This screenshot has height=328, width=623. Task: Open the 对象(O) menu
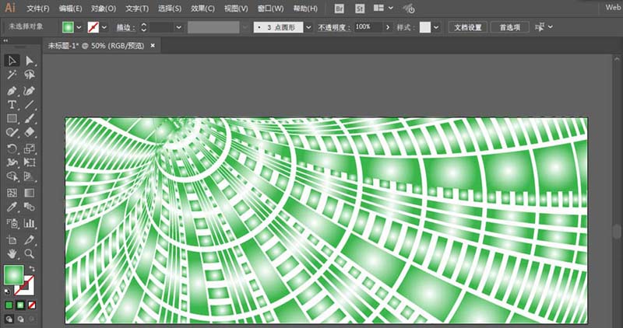(x=104, y=9)
